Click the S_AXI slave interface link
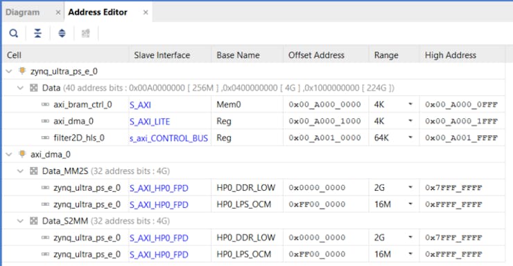Image resolution: width=513 pixels, height=266 pixels. pos(140,105)
